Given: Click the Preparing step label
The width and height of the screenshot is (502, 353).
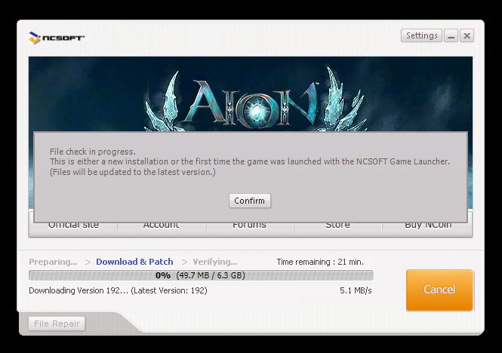Looking at the screenshot, I should (x=53, y=262).
